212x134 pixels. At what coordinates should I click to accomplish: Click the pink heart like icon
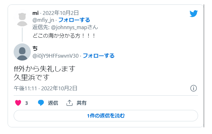coord(18,103)
